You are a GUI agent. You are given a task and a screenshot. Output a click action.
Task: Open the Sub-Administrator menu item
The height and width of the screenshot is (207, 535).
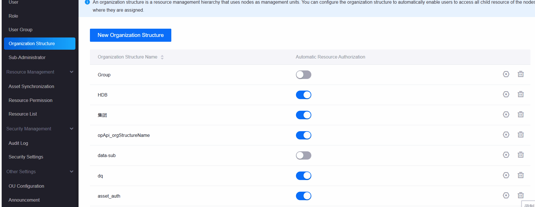27,57
